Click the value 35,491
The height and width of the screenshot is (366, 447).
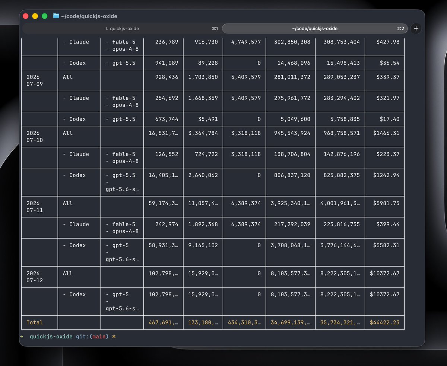208,119
